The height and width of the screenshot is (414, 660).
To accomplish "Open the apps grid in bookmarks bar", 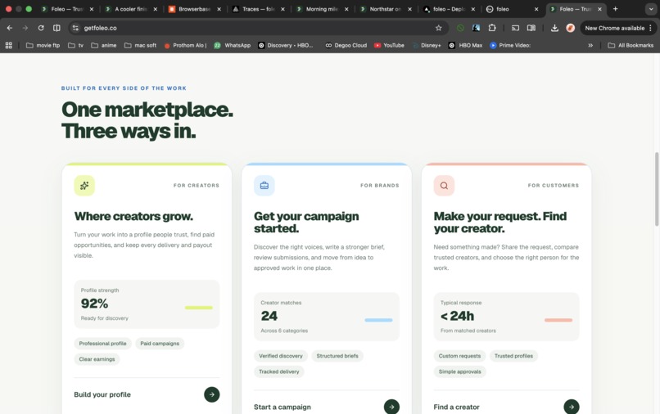I will click(x=8, y=46).
